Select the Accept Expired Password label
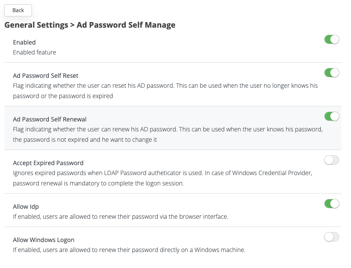Image resolution: width=351 pixels, height=268 pixels. pos(48,163)
